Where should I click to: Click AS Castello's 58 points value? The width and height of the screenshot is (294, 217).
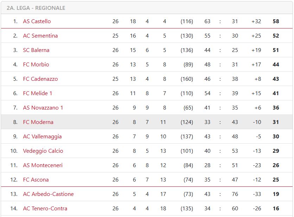[276, 21]
